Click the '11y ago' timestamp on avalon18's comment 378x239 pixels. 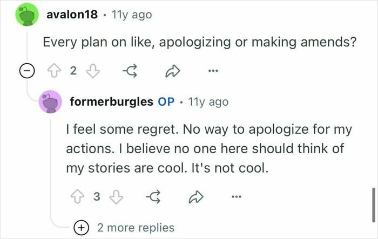tap(132, 15)
